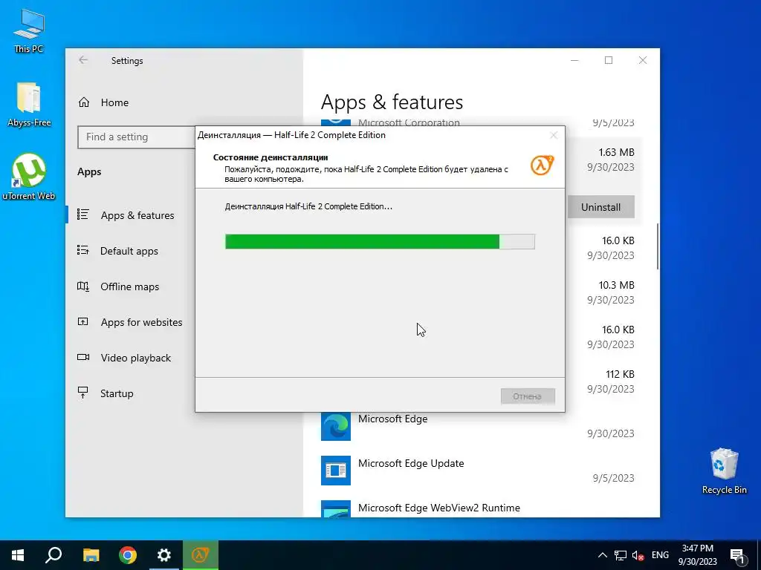Open Google Chrome from taskbar

pyautogui.click(x=128, y=555)
